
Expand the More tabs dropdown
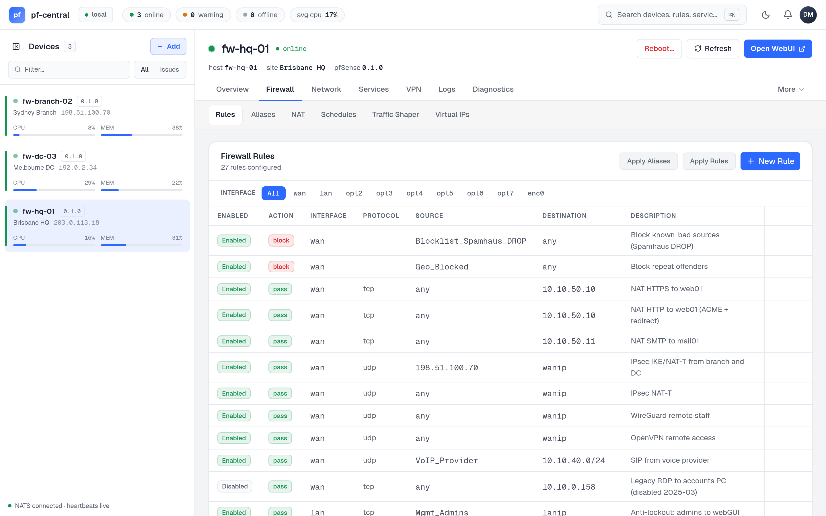click(791, 89)
